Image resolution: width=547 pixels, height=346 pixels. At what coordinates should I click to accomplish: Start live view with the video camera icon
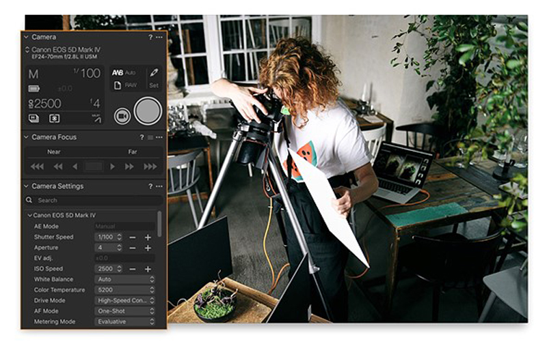[x=122, y=116]
